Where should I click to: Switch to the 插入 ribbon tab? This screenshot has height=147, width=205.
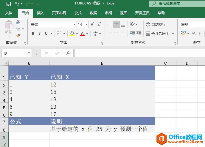pyautogui.click(x=40, y=13)
